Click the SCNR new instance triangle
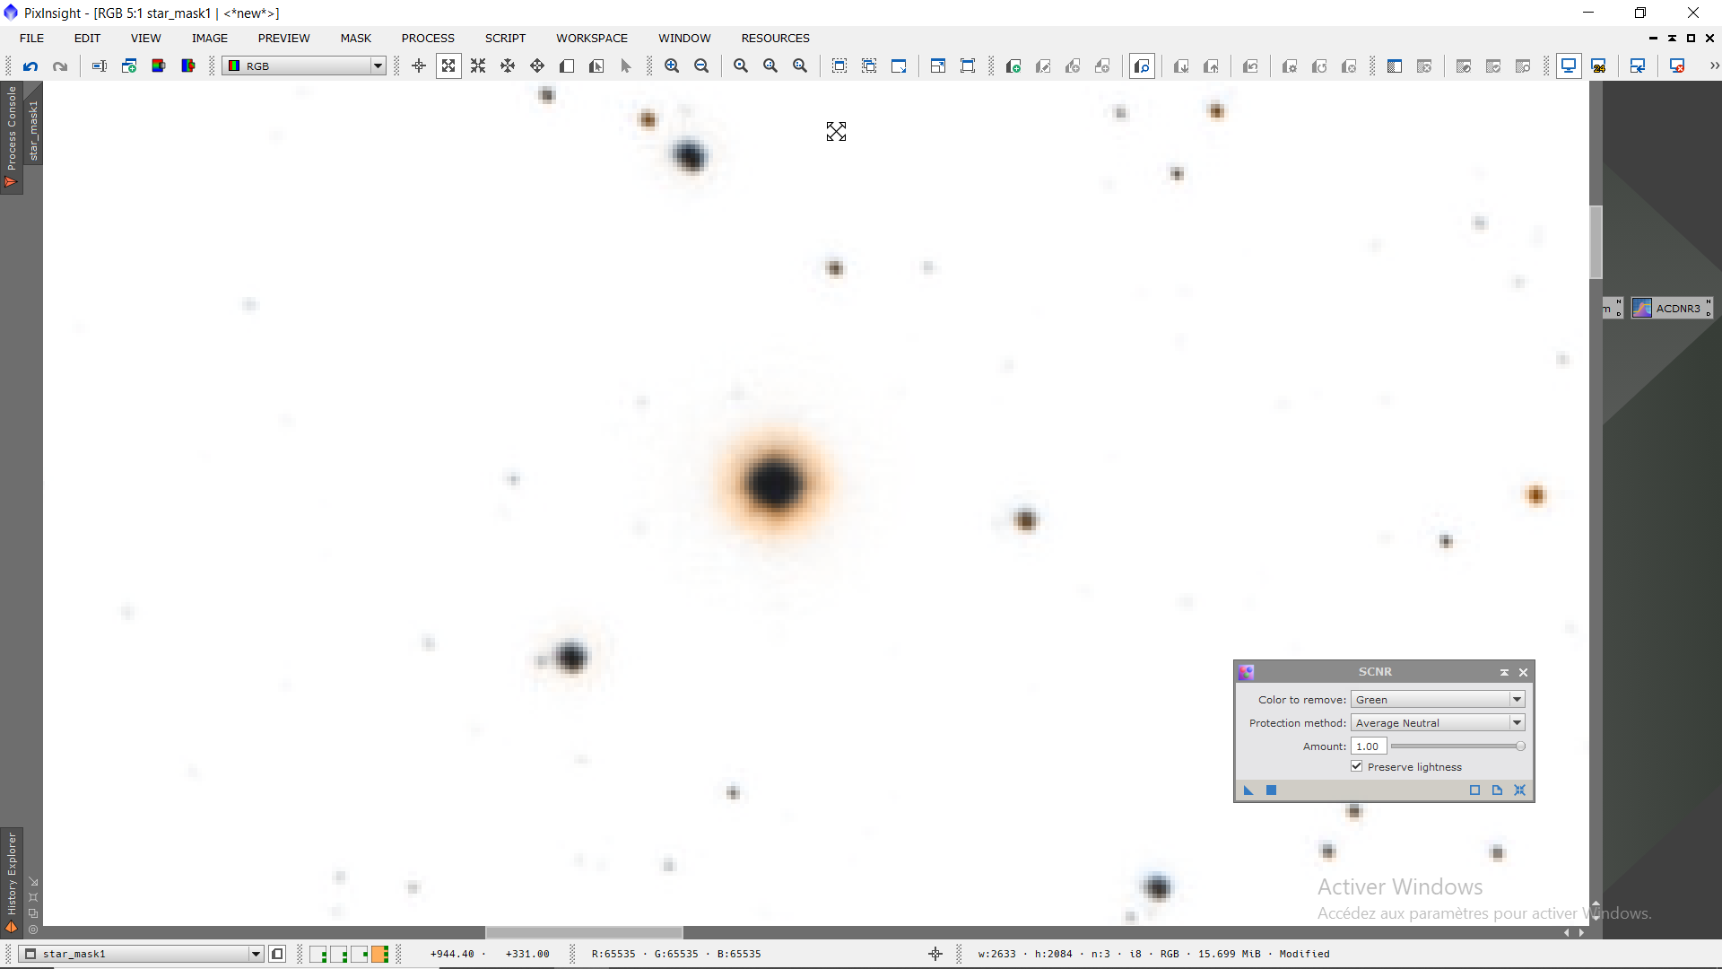 click(1248, 790)
